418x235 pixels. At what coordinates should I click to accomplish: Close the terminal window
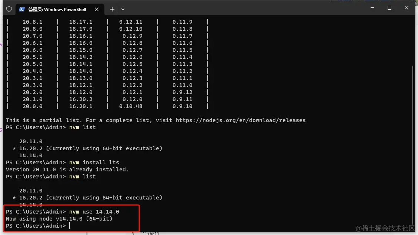(406, 8)
